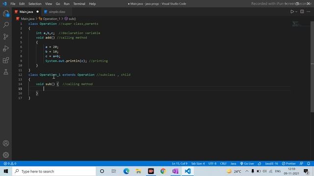Screen dimensions: 314x176
Task: Open the Search view in activity bar
Action: tap(6, 25)
